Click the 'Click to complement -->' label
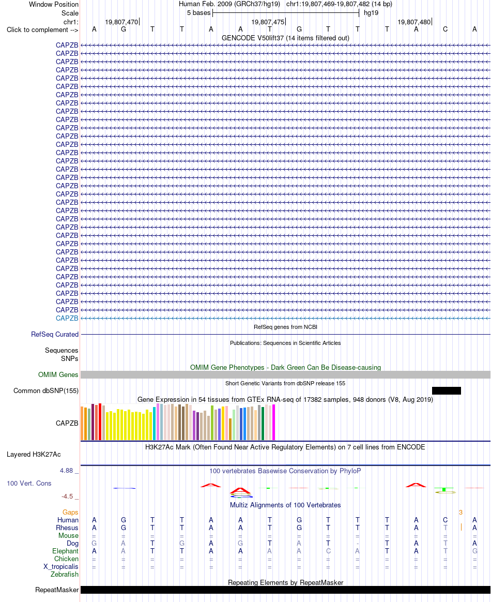Screen dimensions: 491x602 click(x=42, y=30)
